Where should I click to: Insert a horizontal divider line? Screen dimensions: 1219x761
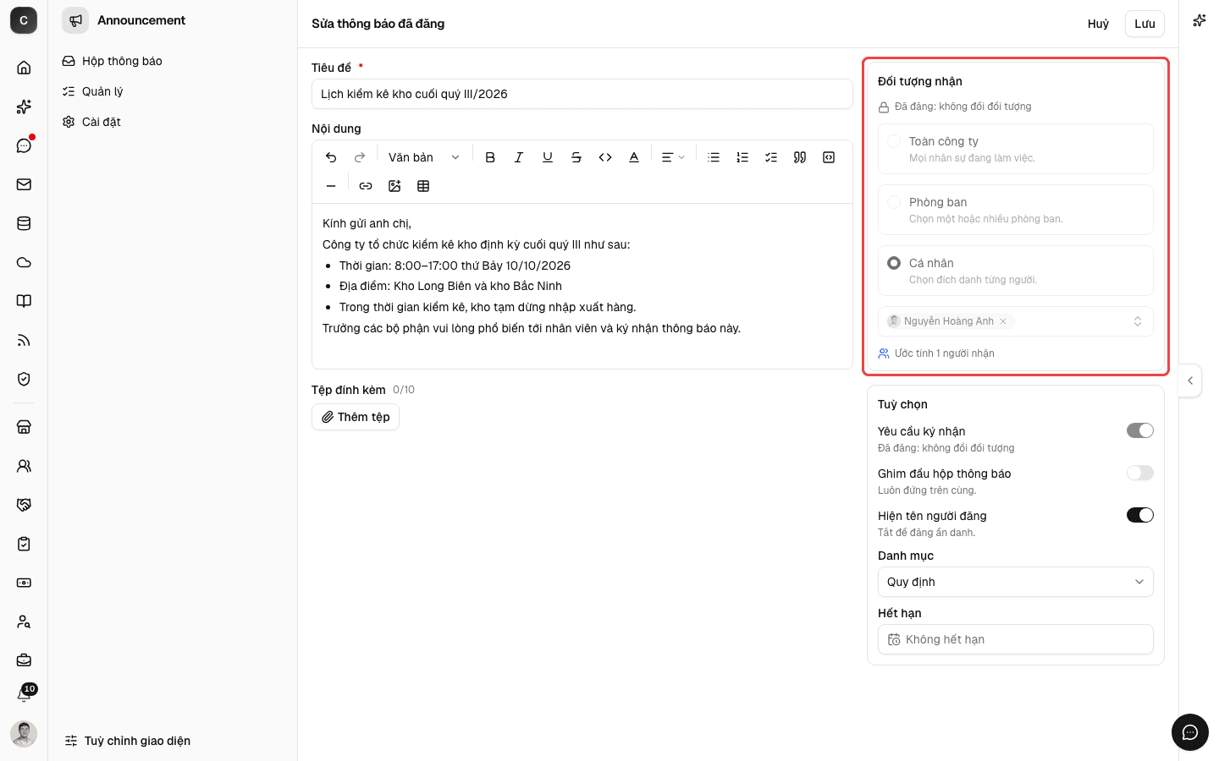pyautogui.click(x=331, y=186)
